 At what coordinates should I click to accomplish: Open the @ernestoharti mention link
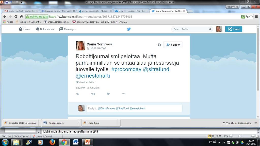point(93,76)
